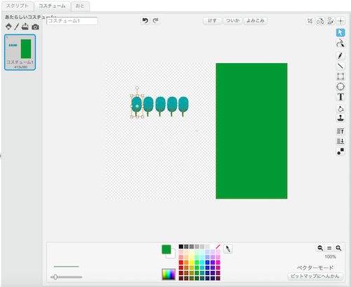Image resolution: width=351 pixels, height=287 pixels.
Task: Click the large green rectangle on canvas
Action: click(x=251, y=131)
